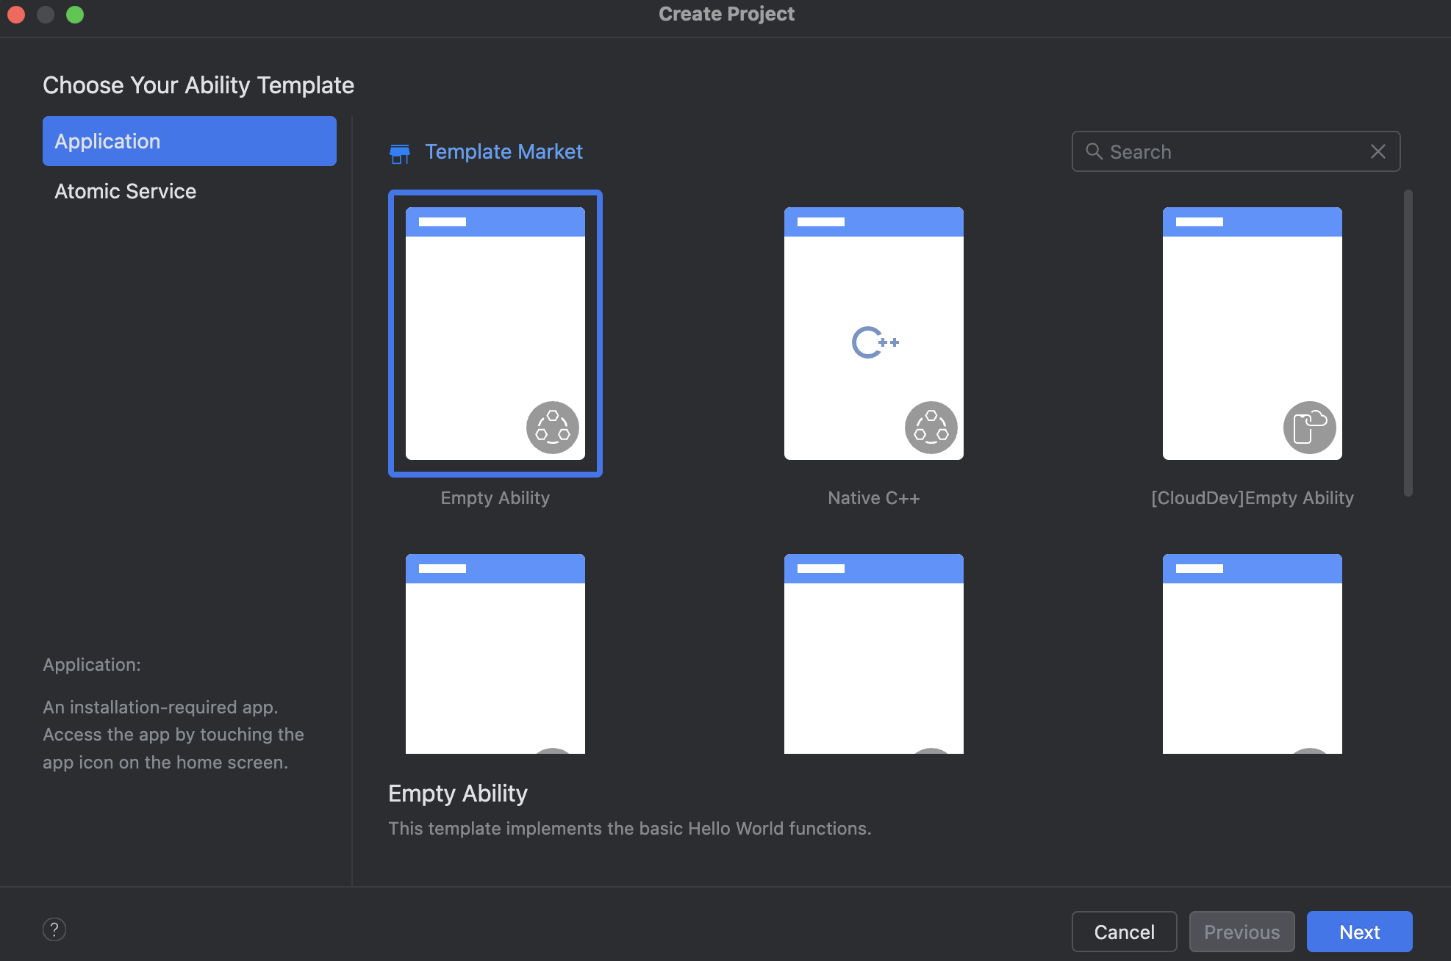This screenshot has width=1451, height=961.
Task: Click the cloud device badge on CloudDev template
Action: [1309, 427]
